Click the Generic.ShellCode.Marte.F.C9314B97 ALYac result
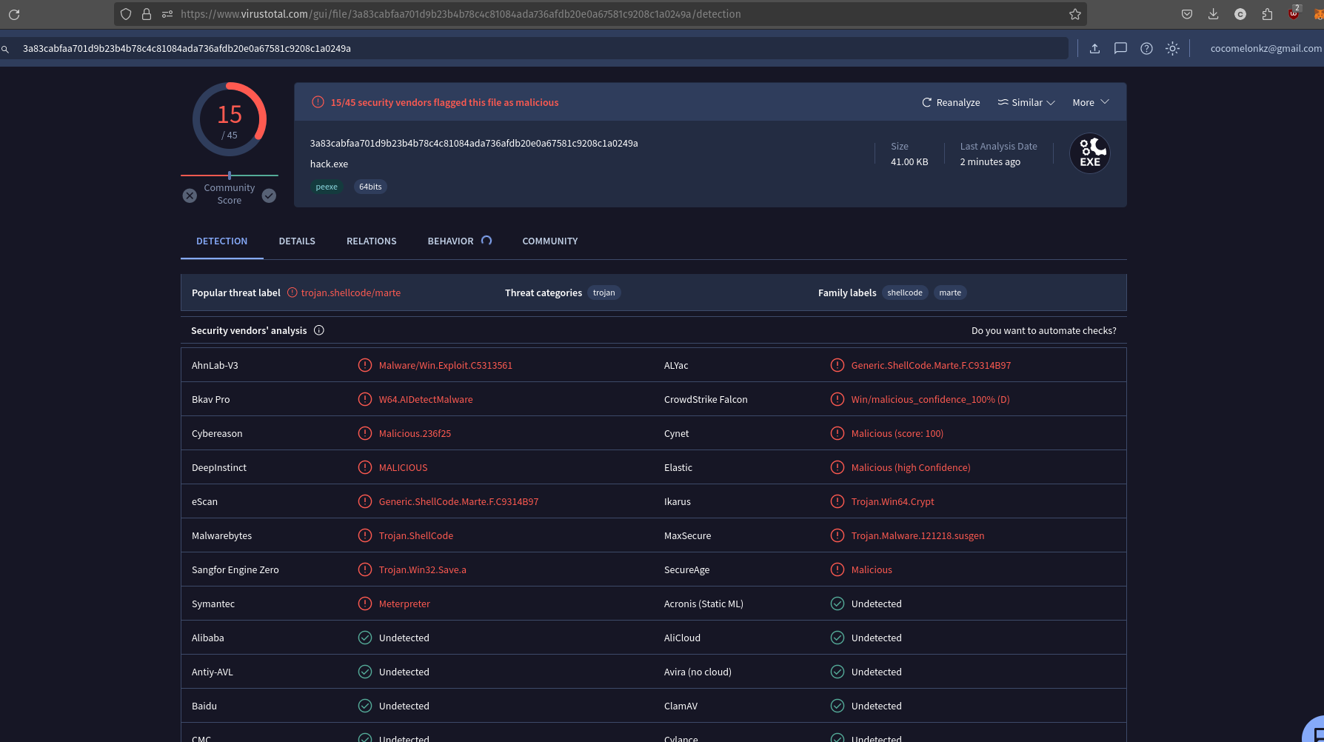Viewport: 1324px width, 742px height. tap(931, 365)
